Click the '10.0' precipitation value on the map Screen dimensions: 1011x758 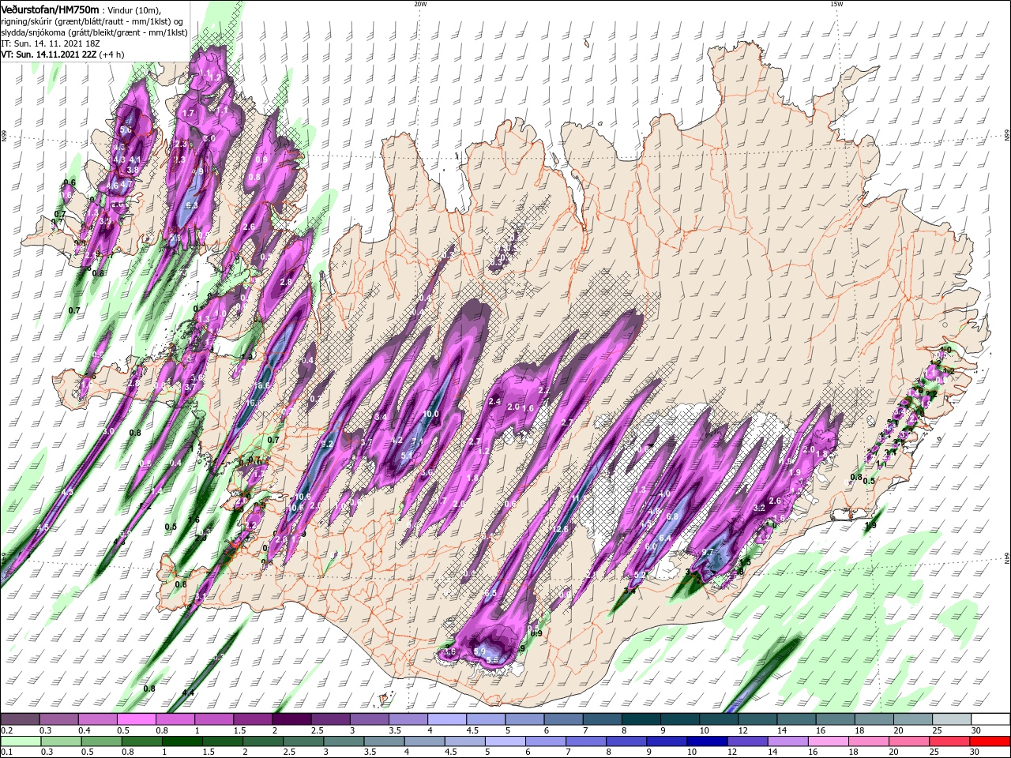click(431, 414)
